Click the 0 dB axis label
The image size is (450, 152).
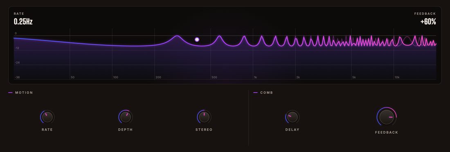[x=16, y=34]
